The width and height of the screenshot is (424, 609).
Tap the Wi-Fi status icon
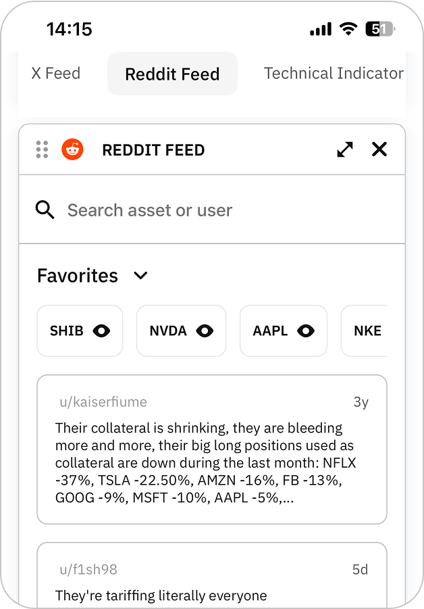click(x=348, y=29)
